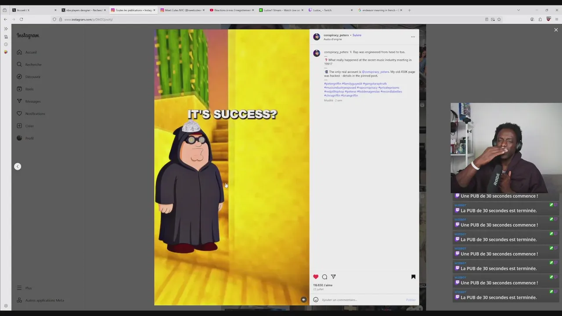The width and height of the screenshot is (562, 316).
Task: Click Audio d'origine link
Action: 333,39
